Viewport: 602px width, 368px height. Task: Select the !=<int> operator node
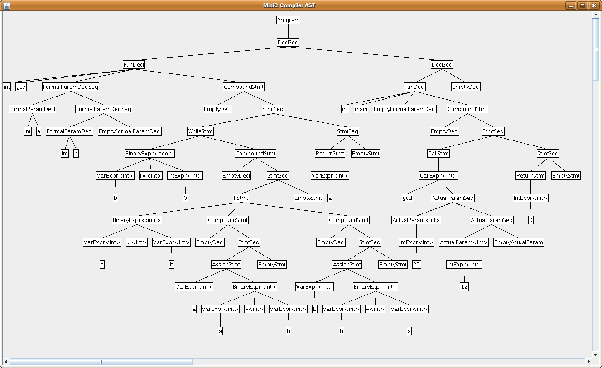click(x=150, y=176)
